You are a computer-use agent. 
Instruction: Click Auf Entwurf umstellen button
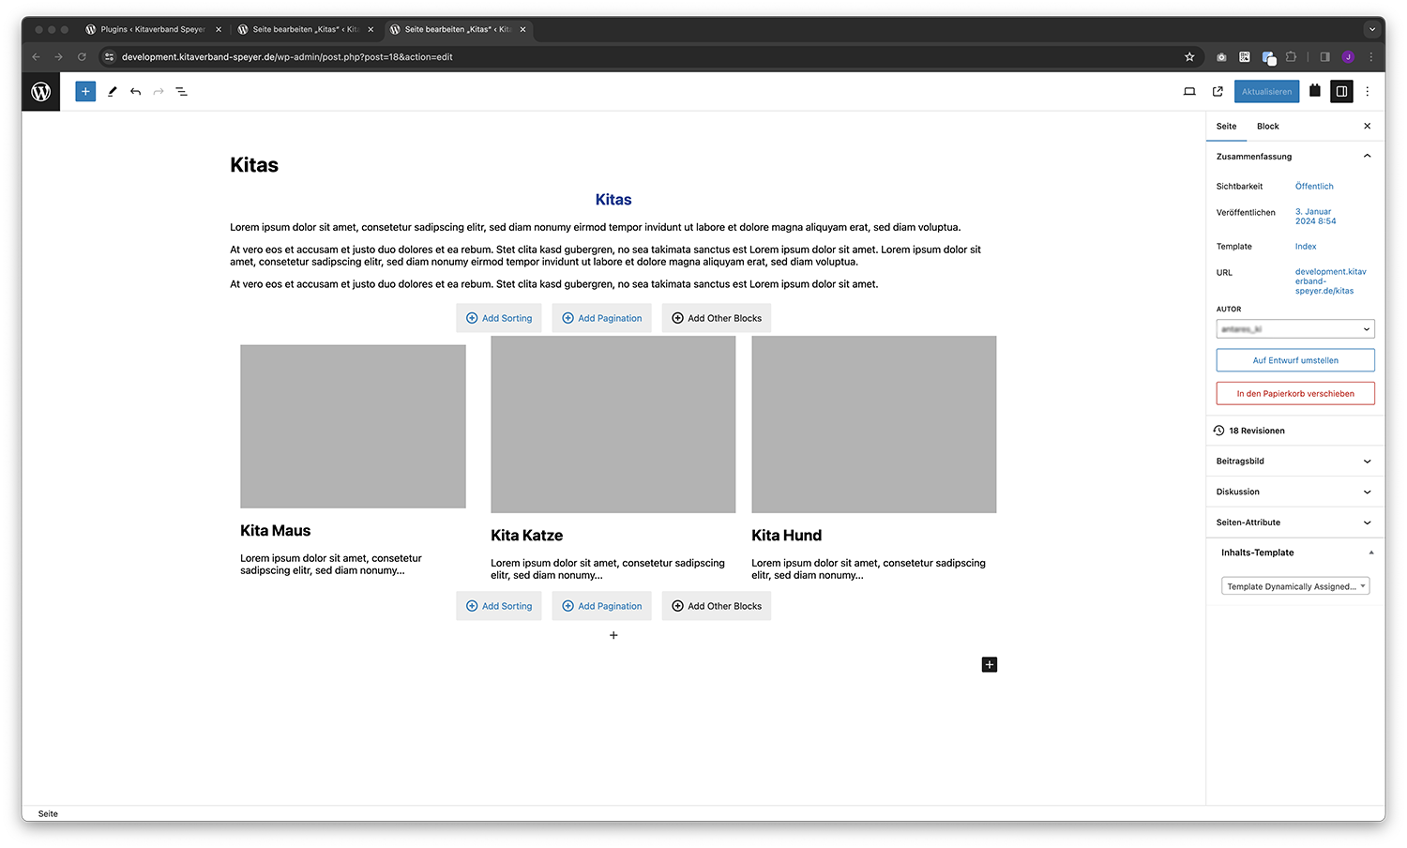point(1295,360)
